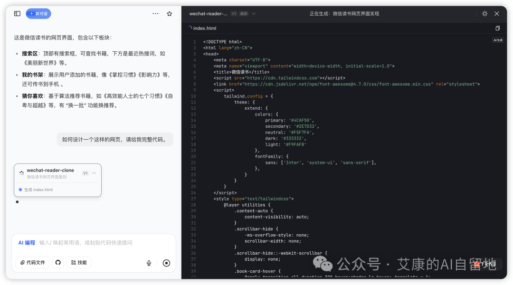Image resolution: width=513 pixels, height=285 pixels.
Task: Open the GitHub import icon button
Action: 58,262
